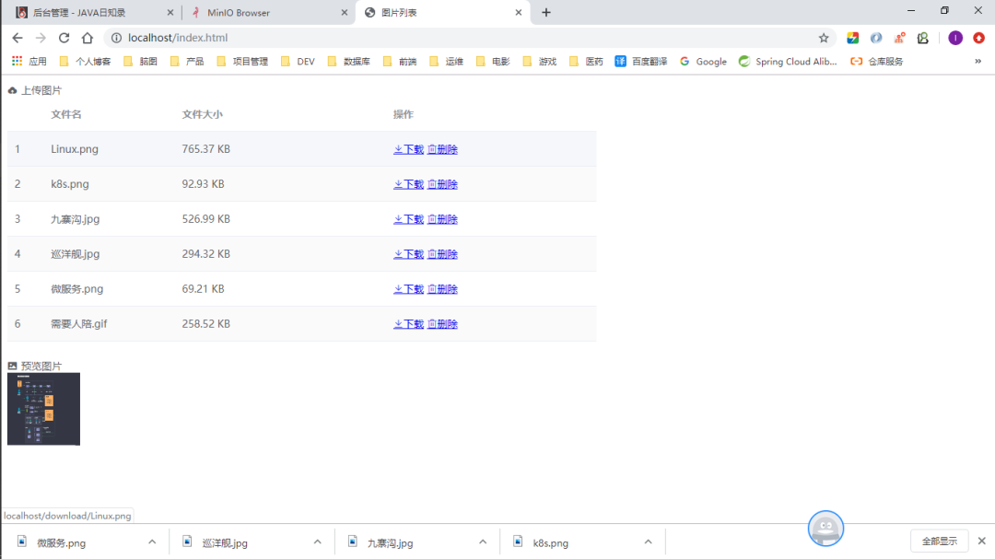This screenshot has height=559, width=995.
Task: Select the file size 765.37 KB
Action: (206, 149)
